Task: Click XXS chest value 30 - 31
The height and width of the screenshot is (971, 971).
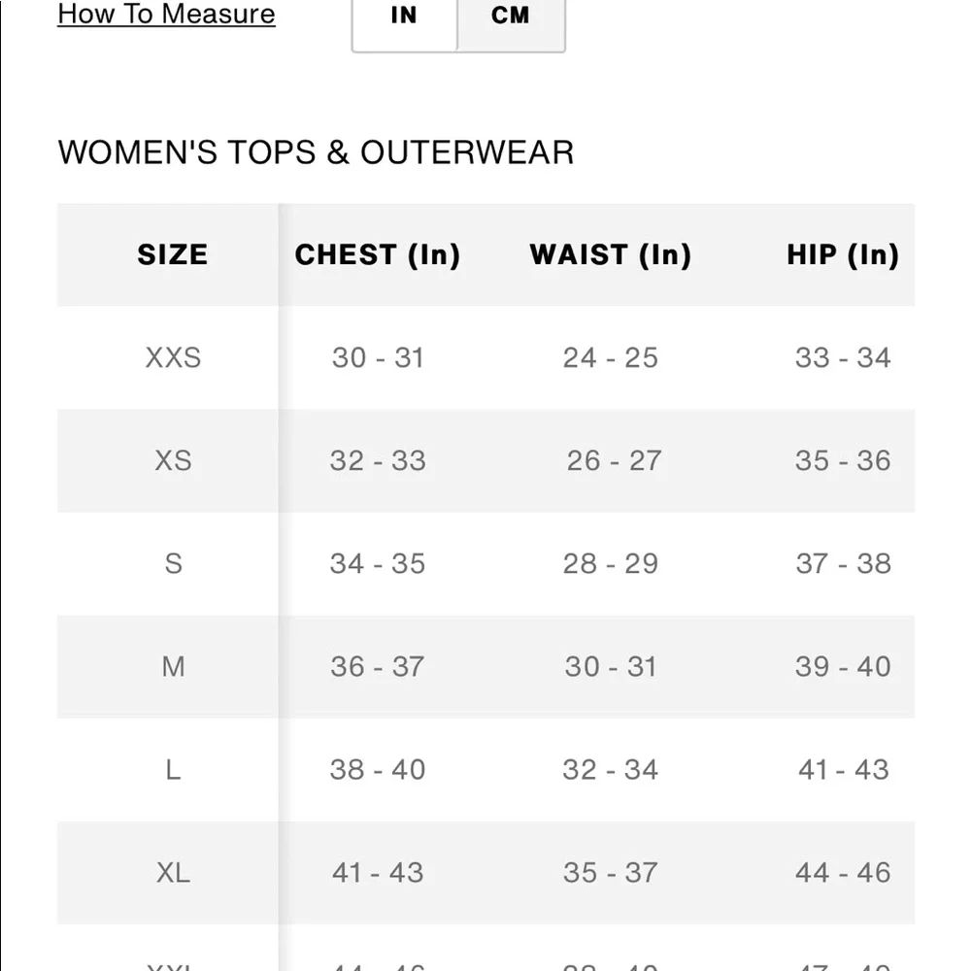Action: click(378, 357)
